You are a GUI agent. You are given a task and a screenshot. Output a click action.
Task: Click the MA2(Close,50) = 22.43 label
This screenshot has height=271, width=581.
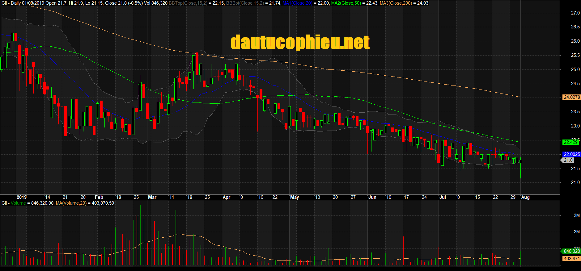(355, 3)
